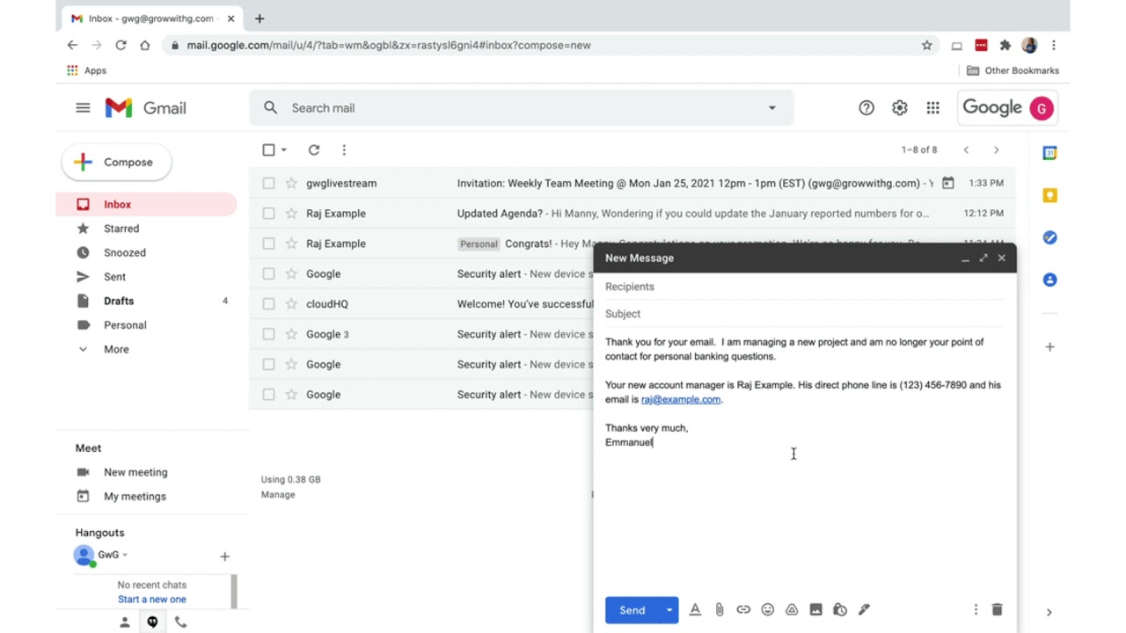Image resolution: width=1126 pixels, height=633 pixels.
Task: Open the More menu above mail list
Action: [x=344, y=149]
